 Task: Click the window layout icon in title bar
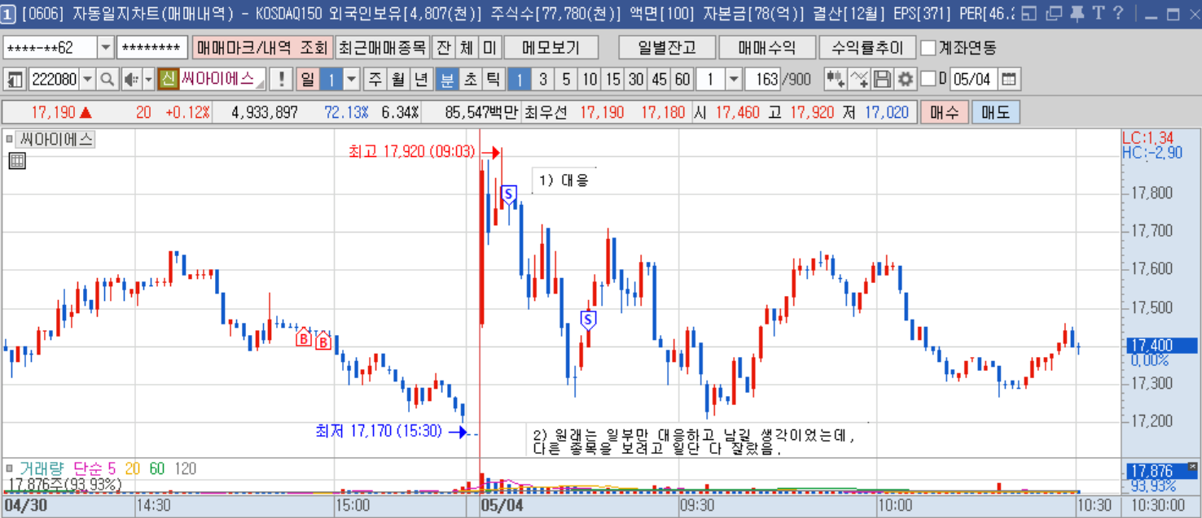1029,13
